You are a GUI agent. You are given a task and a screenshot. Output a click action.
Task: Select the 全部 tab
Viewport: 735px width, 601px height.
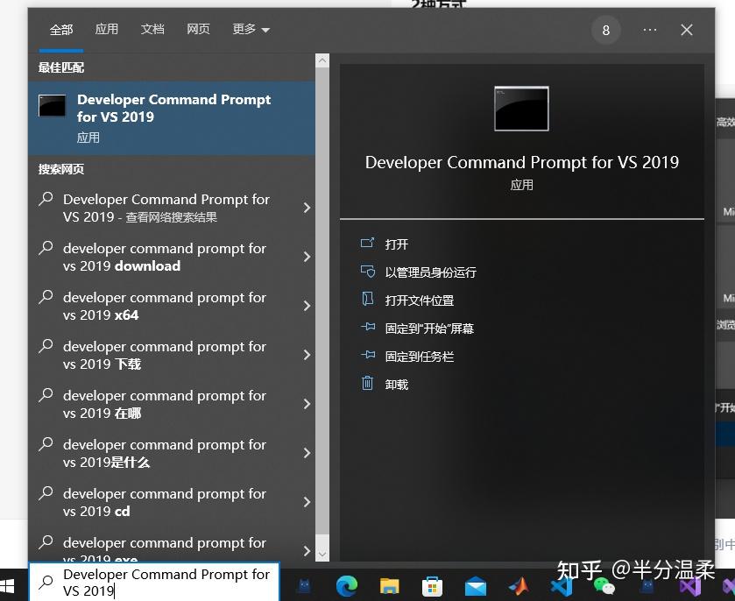pyautogui.click(x=61, y=30)
